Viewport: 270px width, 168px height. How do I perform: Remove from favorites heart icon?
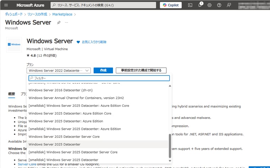point(78,42)
